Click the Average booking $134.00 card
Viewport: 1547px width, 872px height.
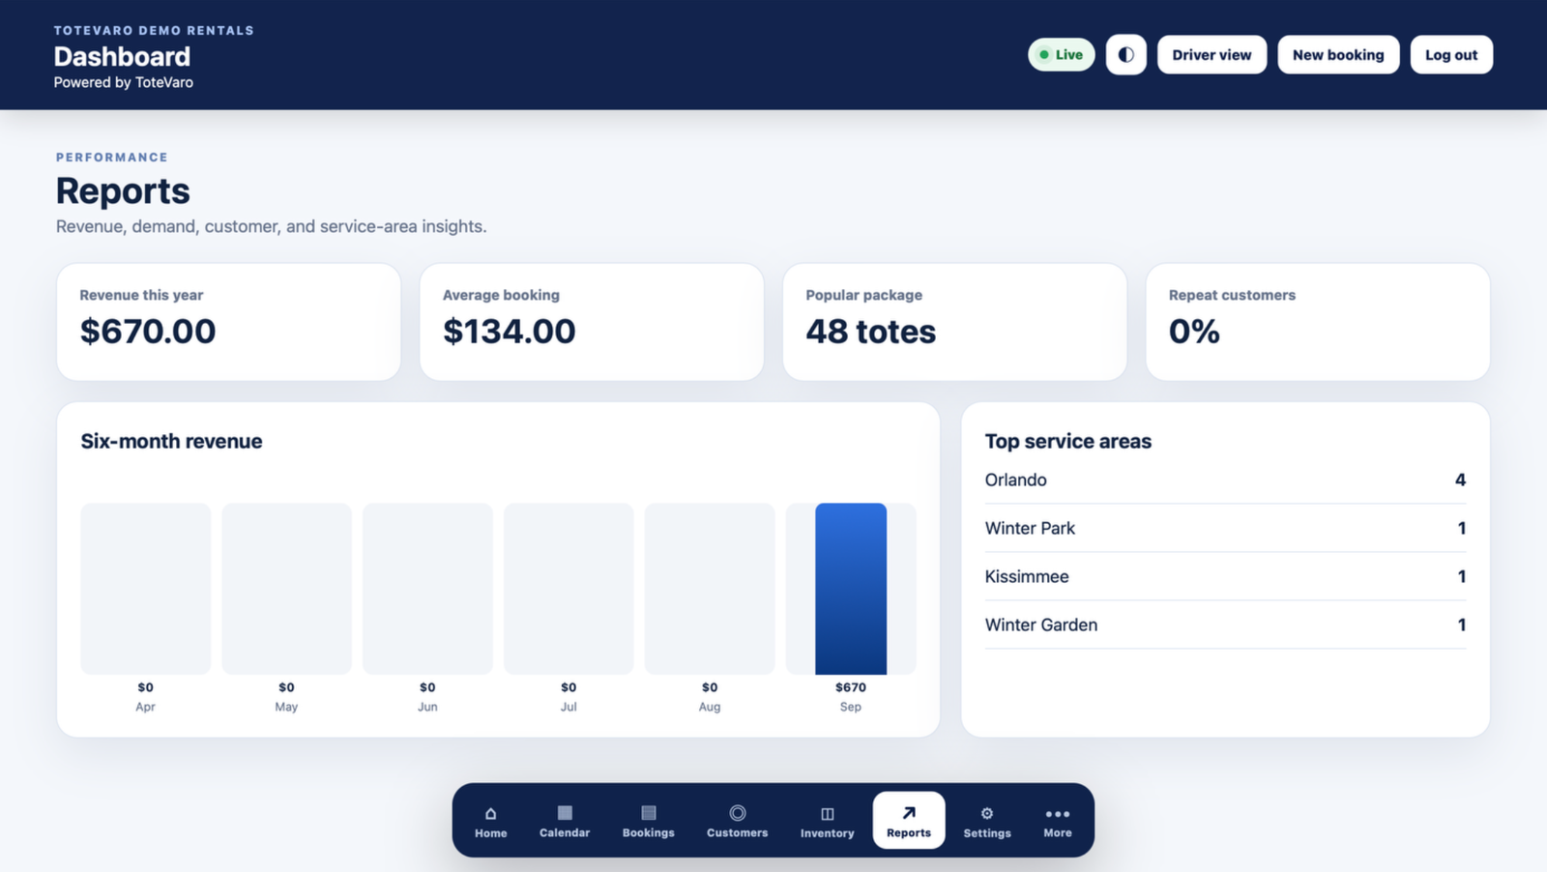pyautogui.click(x=592, y=322)
